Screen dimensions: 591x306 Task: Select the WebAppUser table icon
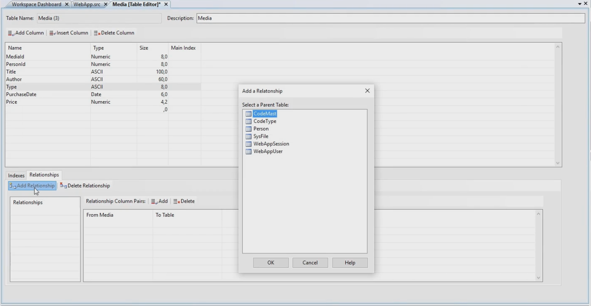(249, 151)
